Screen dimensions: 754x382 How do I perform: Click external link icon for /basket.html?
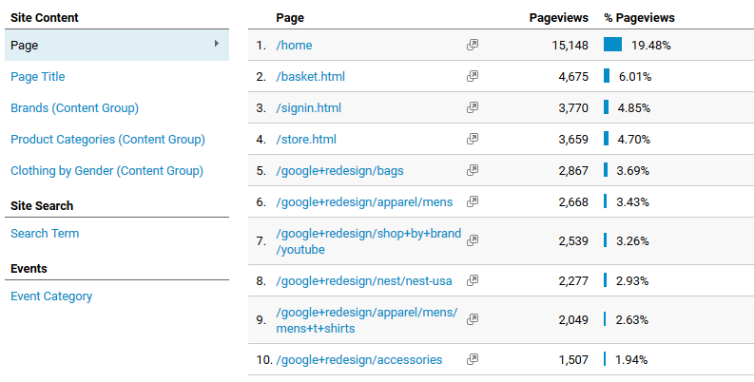[x=473, y=76]
